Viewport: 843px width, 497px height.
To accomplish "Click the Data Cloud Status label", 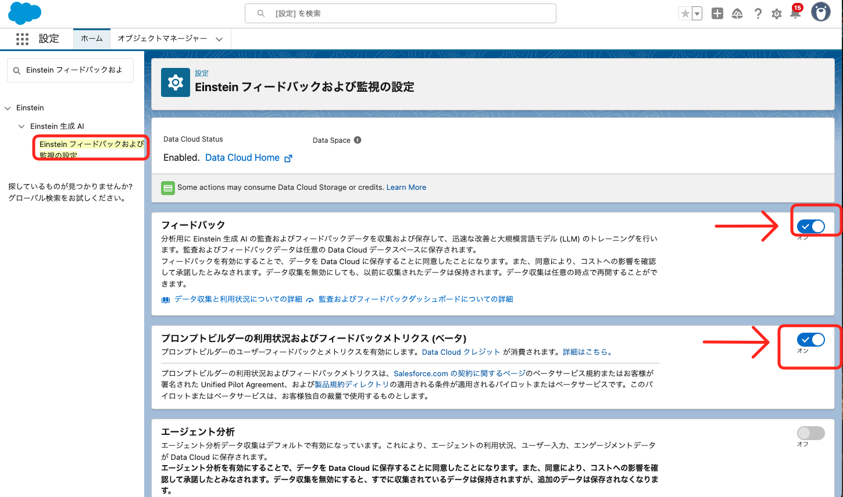I will click(193, 139).
